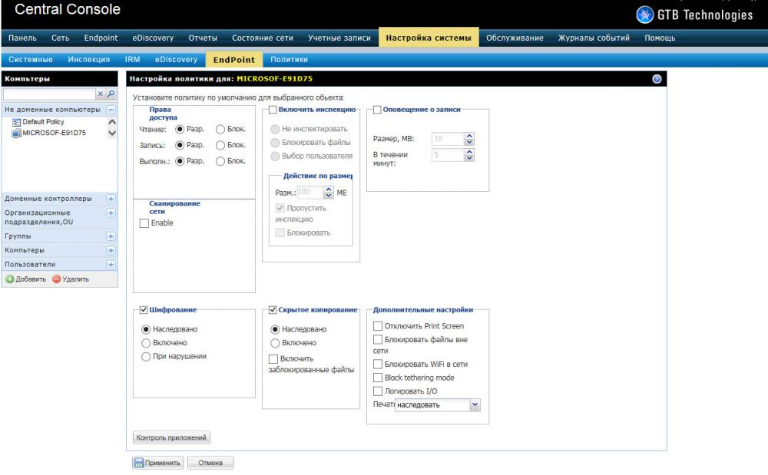Expand the Пользователи section

111,265
